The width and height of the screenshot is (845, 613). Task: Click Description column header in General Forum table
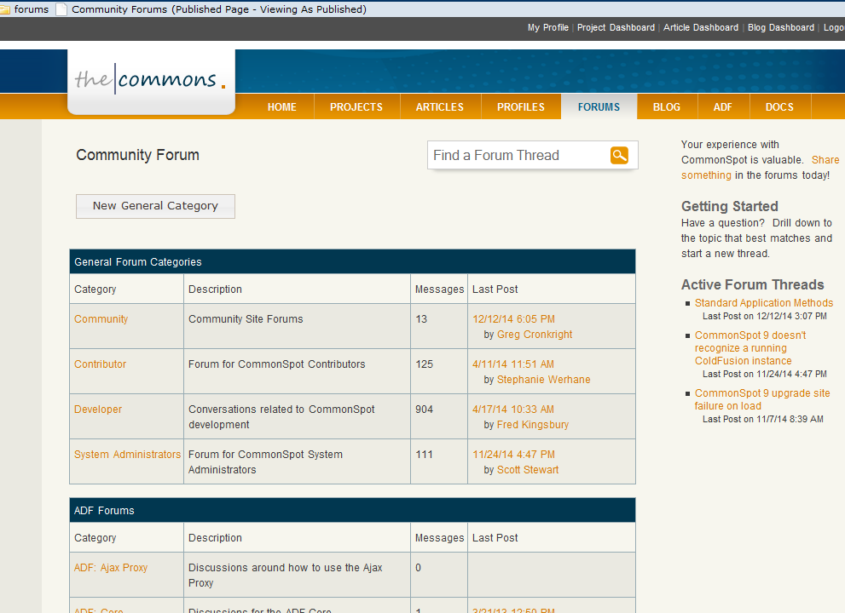pyautogui.click(x=215, y=289)
